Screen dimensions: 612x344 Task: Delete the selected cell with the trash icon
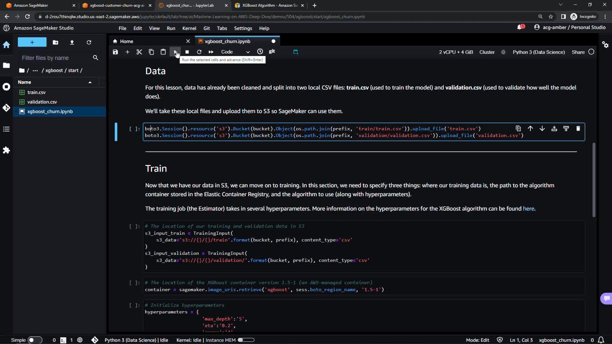point(578,129)
